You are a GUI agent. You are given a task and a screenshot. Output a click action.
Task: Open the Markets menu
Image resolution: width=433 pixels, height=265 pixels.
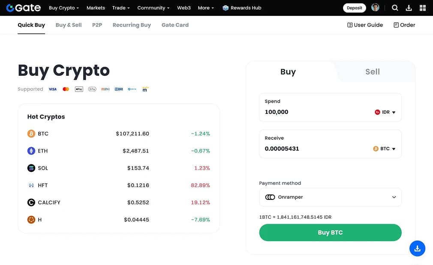96,8
